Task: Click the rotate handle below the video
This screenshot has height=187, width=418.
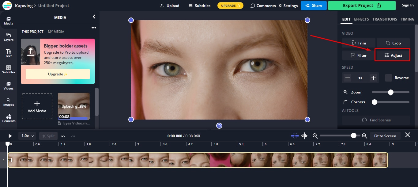Action: [219, 125]
